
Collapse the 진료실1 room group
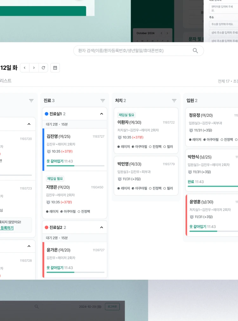click(x=102, y=114)
